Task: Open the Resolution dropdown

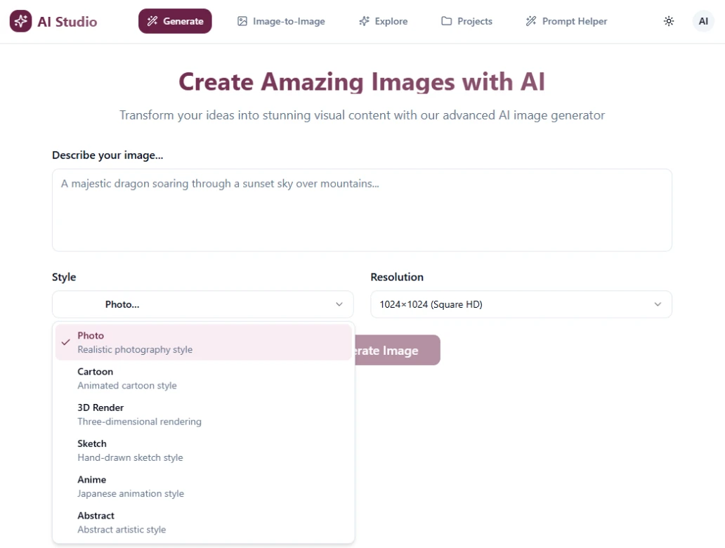Action: coord(521,304)
